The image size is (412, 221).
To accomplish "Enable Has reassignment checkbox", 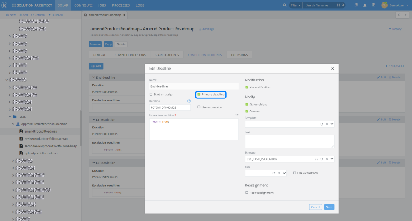I will (x=246, y=193).
